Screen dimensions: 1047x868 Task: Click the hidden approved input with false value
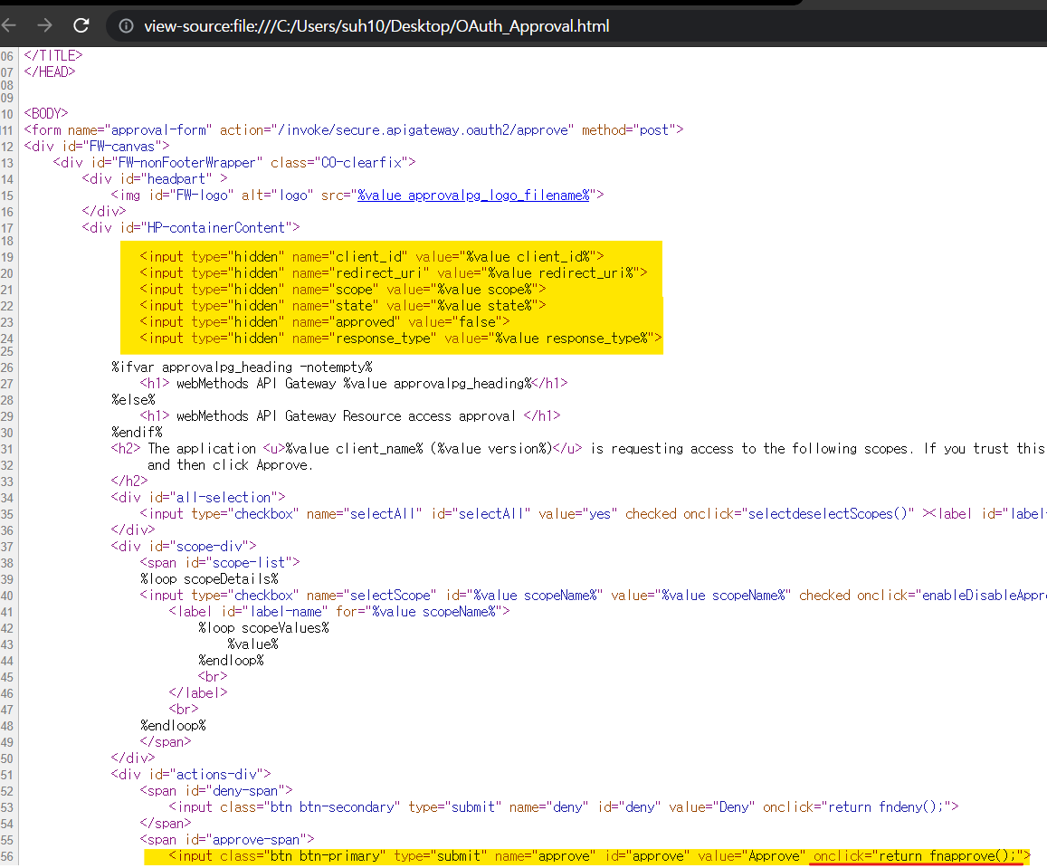pyautogui.click(x=324, y=322)
